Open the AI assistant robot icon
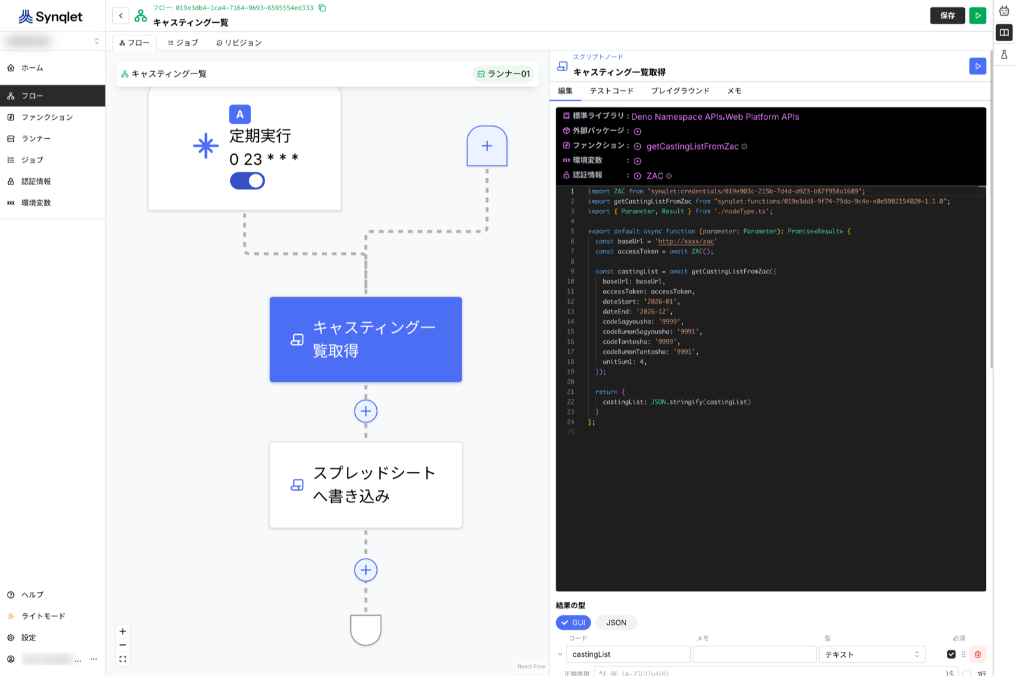 (x=1004, y=11)
